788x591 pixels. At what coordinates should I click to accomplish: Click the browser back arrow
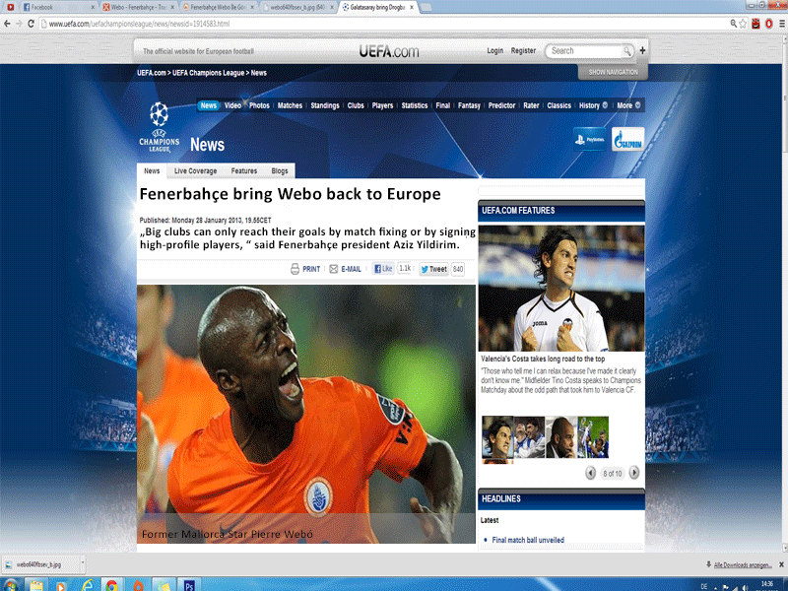click(7, 24)
